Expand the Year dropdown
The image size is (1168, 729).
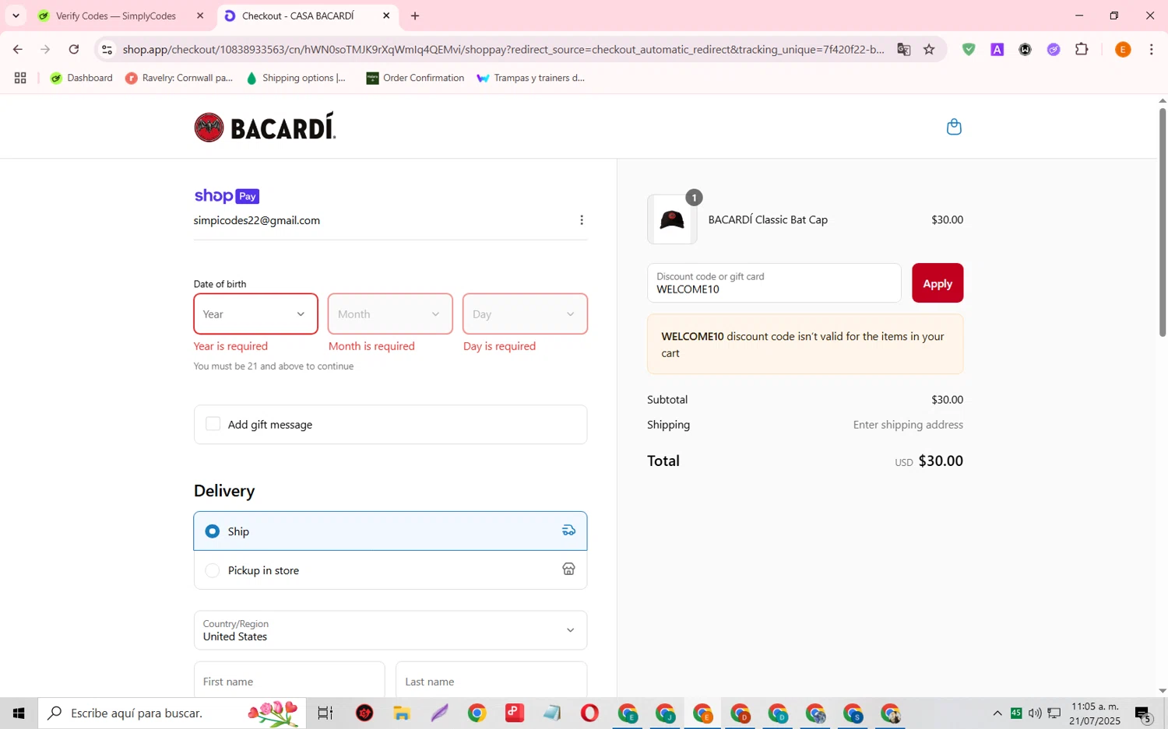tap(255, 314)
